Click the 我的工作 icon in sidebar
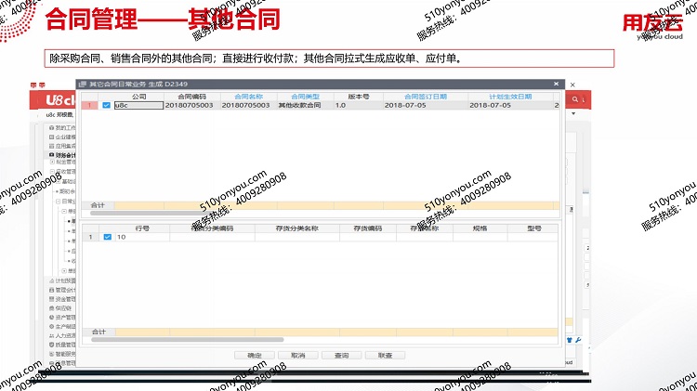Screen dimensions: 697x391 point(49,127)
